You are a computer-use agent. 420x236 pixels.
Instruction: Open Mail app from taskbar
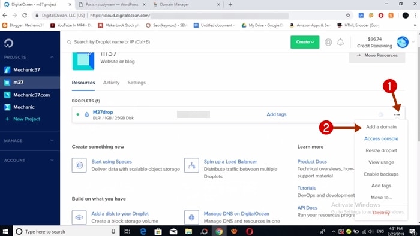point(173,231)
